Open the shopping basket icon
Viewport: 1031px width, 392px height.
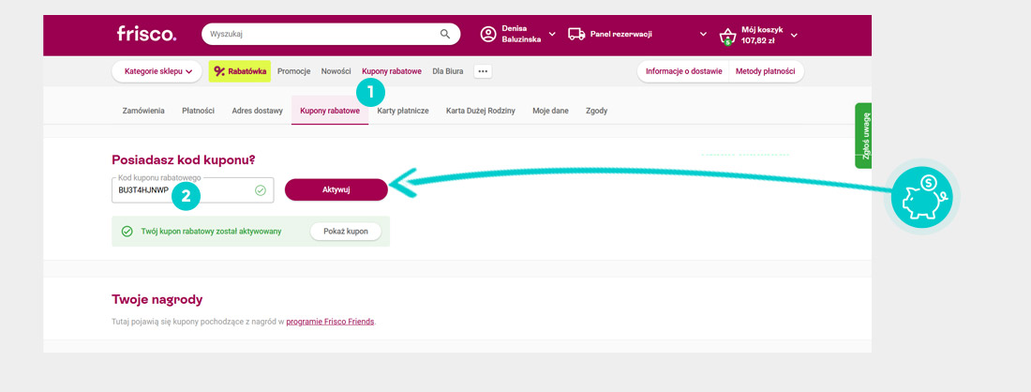[727, 37]
